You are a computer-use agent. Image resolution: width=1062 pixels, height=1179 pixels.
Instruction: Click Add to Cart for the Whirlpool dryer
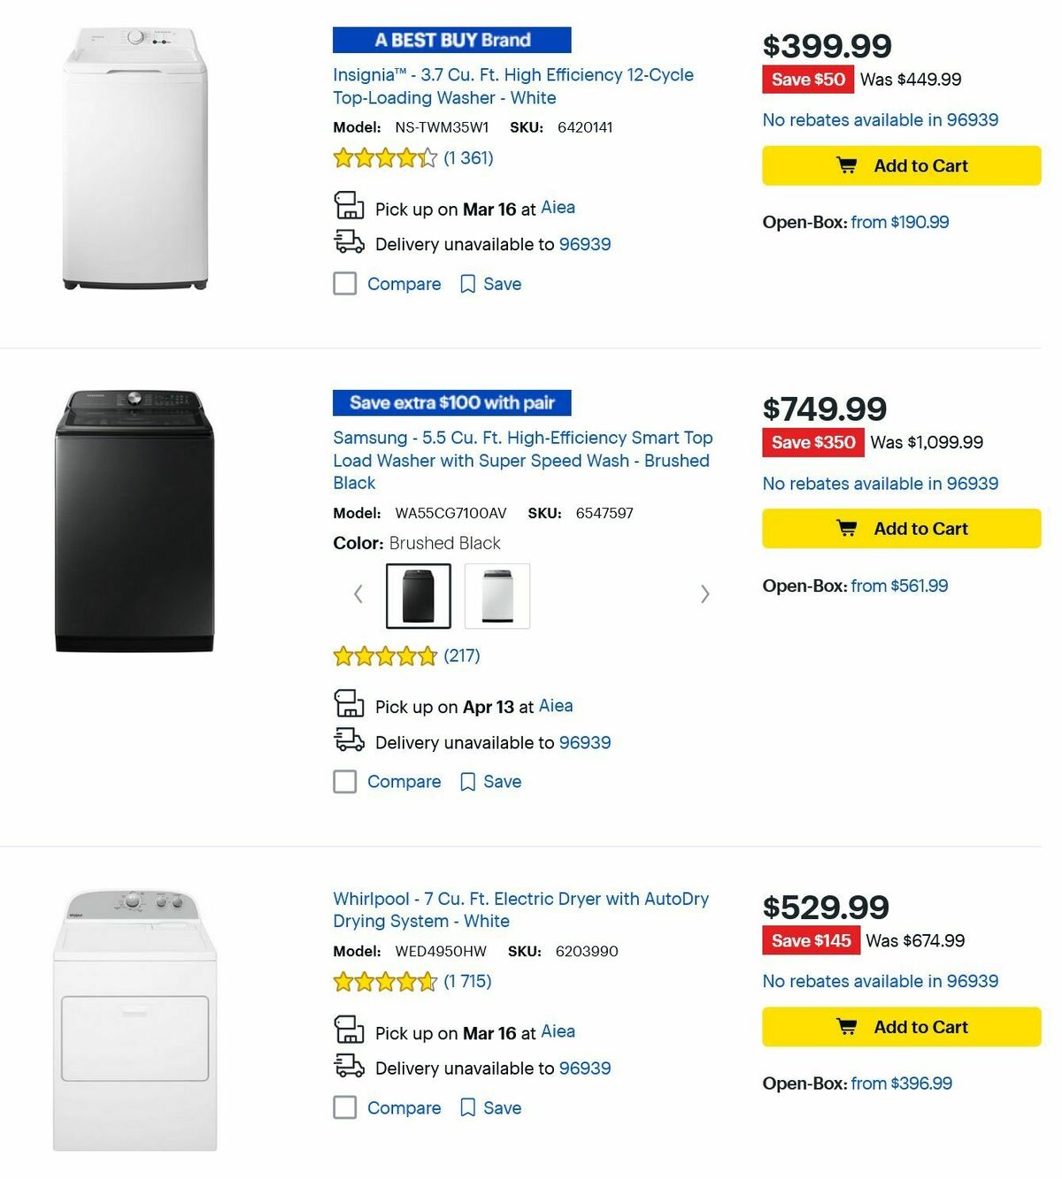[900, 1026]
